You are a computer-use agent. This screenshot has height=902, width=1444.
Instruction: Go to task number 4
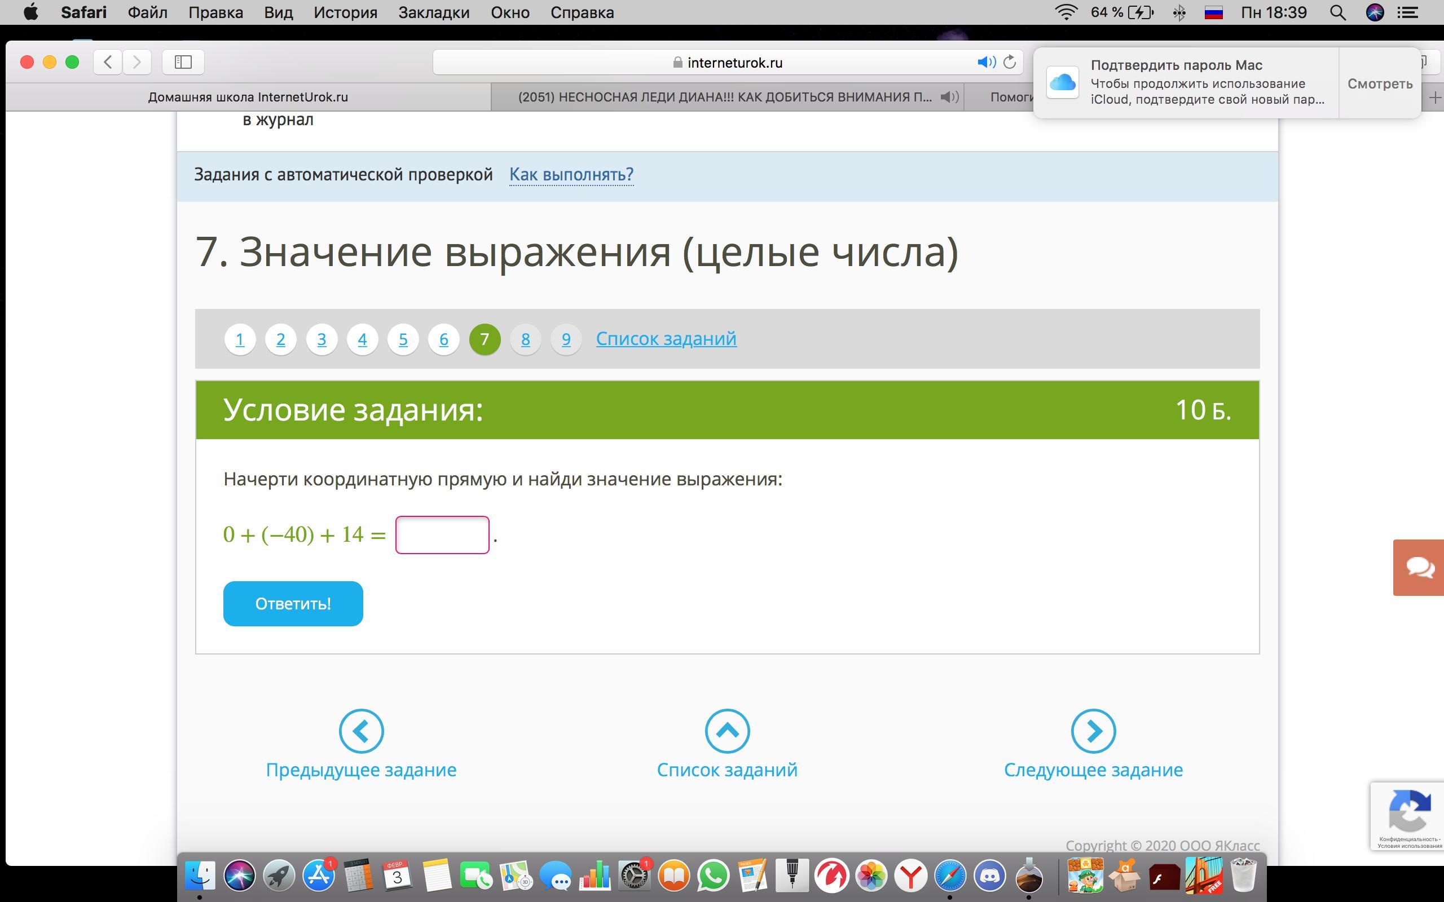[362, 339]
